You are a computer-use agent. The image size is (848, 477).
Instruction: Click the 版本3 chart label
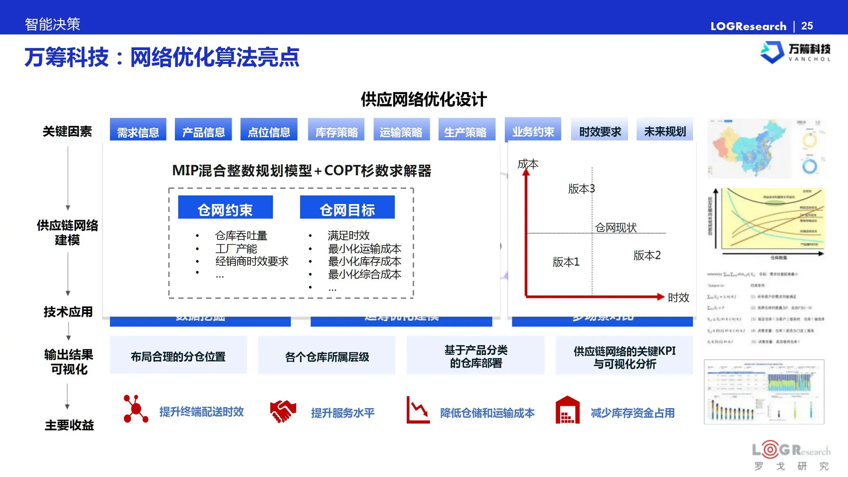click(x=581, y=189)
